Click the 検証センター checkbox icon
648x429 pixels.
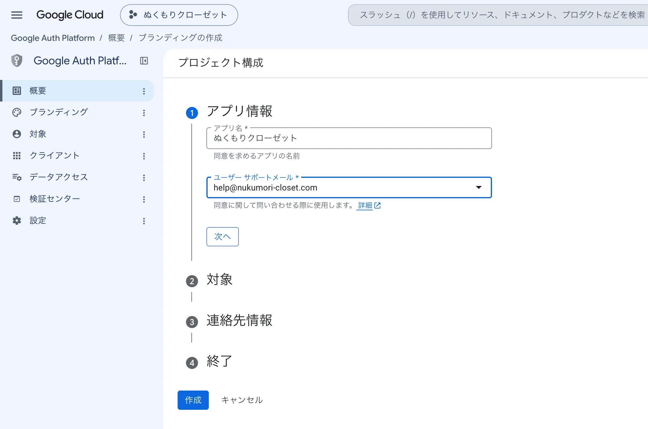click(x=17, y=199)
